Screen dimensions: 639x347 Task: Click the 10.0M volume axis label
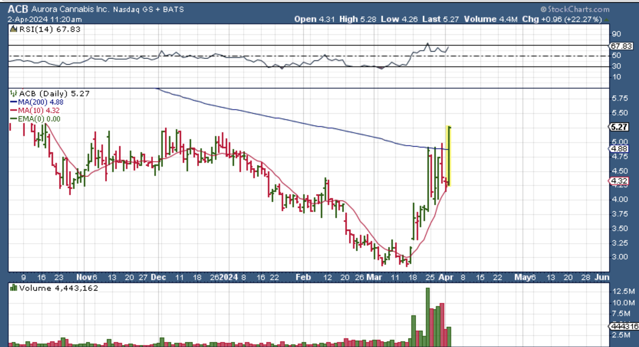tap(623, 302)
